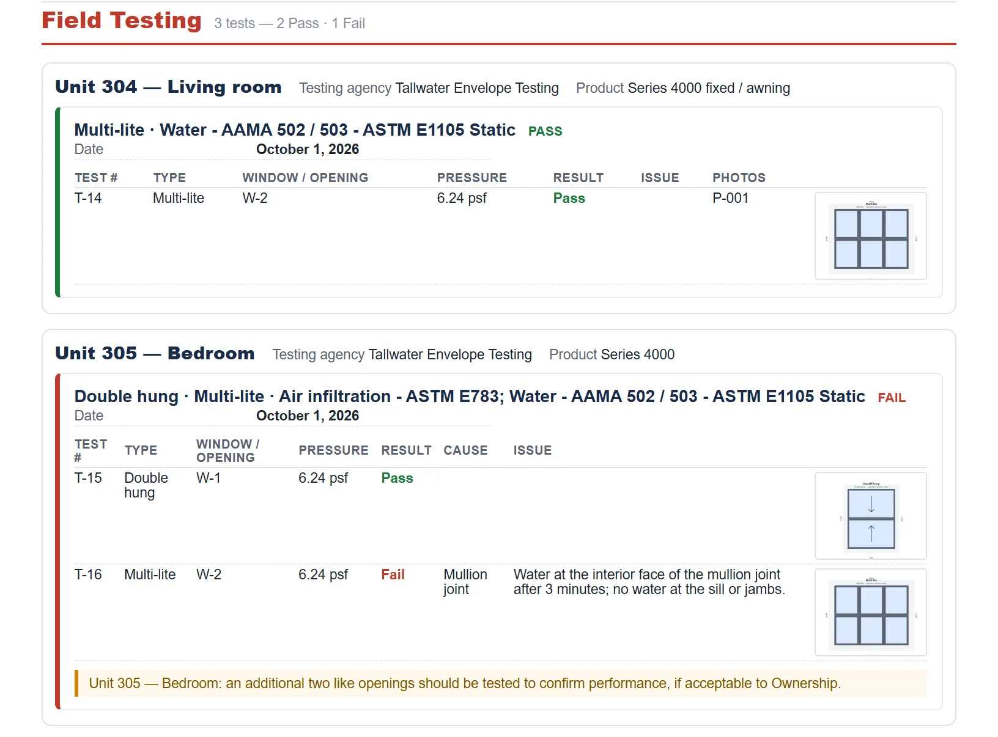Click the Unit 305 Double hung Air infiltration title
The width and height of the screenshot is (998, 737).
tap(470, 396)
